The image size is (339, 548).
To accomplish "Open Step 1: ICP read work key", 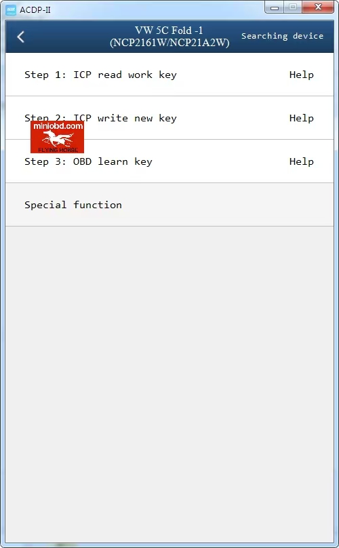I will click(x=169, y=75).
